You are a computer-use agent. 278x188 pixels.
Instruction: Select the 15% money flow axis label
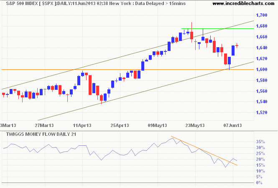click(x=260, y=165)
